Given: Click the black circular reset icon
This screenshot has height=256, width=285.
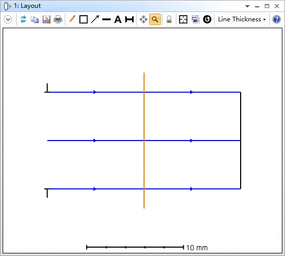Looking at the screenshot, I should (207, 19).
